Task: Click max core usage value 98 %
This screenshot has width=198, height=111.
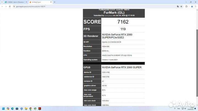Action: pyautogui.click(x=104, y=90)
